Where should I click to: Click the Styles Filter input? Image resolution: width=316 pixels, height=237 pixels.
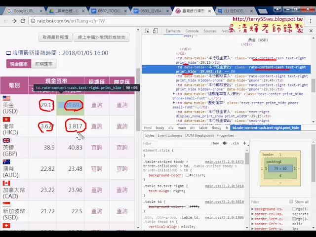(175, 143)
